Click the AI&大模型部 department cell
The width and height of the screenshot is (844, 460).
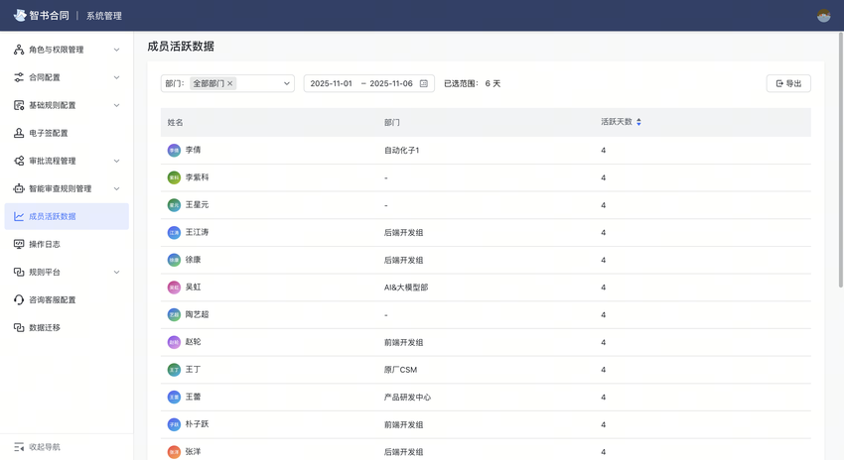coord(406,287)
